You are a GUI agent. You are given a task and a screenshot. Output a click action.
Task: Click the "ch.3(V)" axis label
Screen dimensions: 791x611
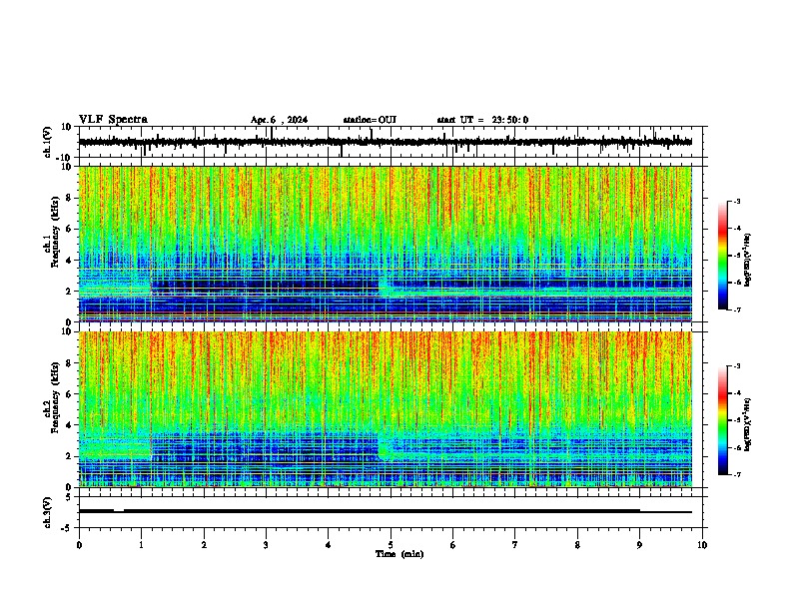click(x=49, y=512)
